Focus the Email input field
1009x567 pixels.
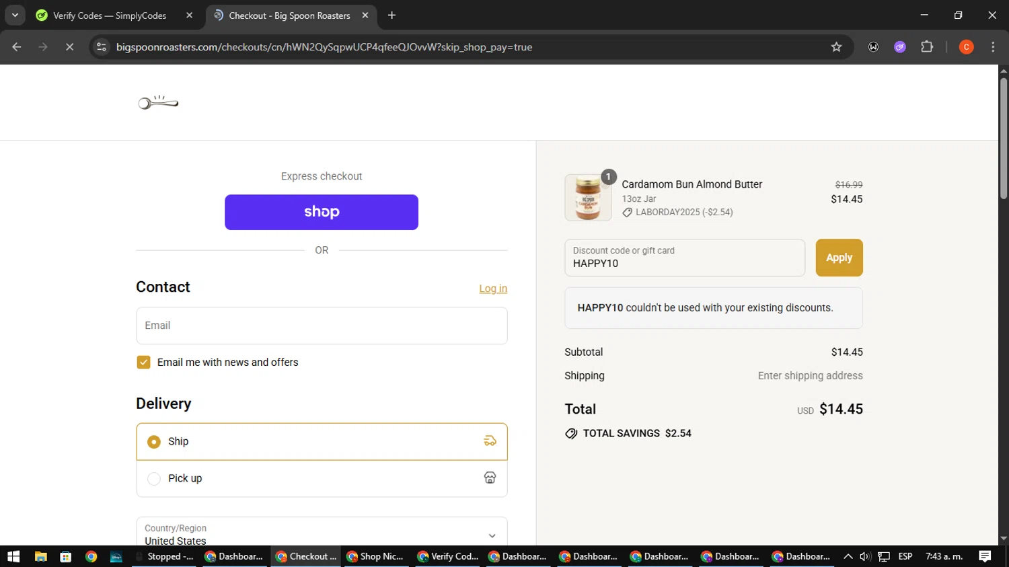pos(322,326)
